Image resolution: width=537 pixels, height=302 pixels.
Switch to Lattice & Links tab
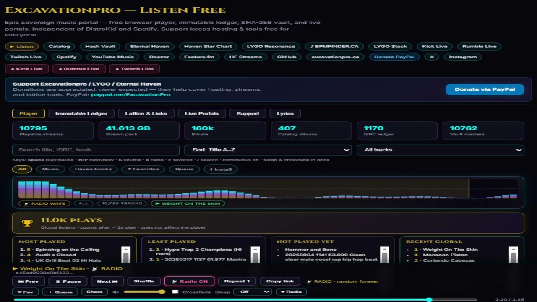pos(146,113)
